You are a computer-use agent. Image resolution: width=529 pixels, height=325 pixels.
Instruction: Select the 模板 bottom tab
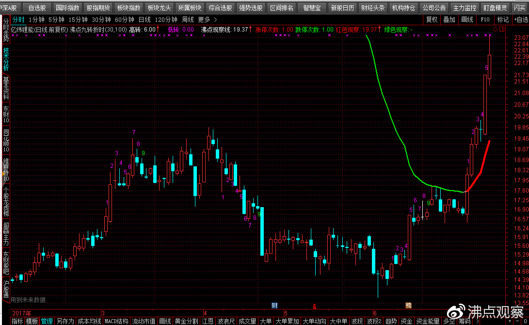(x=32, y=321)
